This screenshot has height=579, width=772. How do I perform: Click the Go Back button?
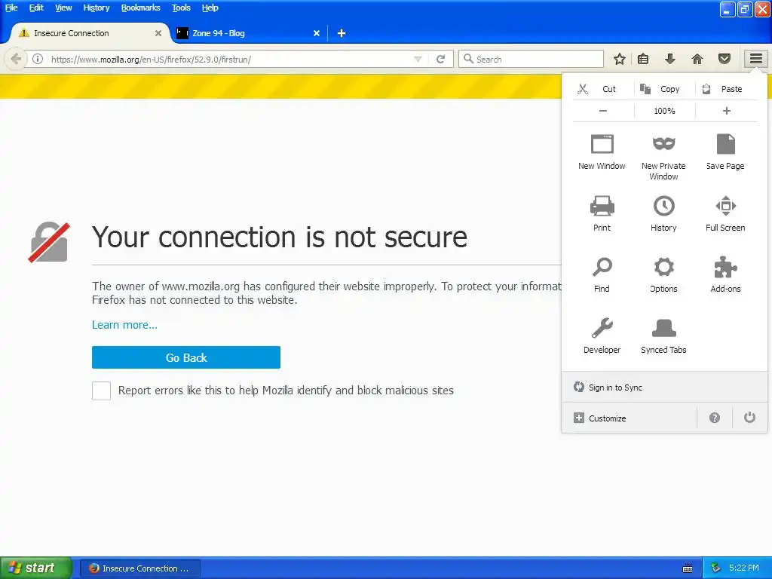tap(186, 357)
